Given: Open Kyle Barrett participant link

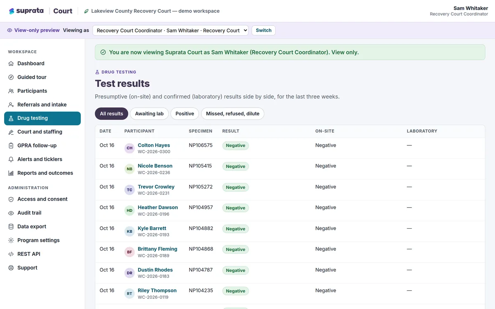Looking at the screenshot, I should [x=152, y=228].
